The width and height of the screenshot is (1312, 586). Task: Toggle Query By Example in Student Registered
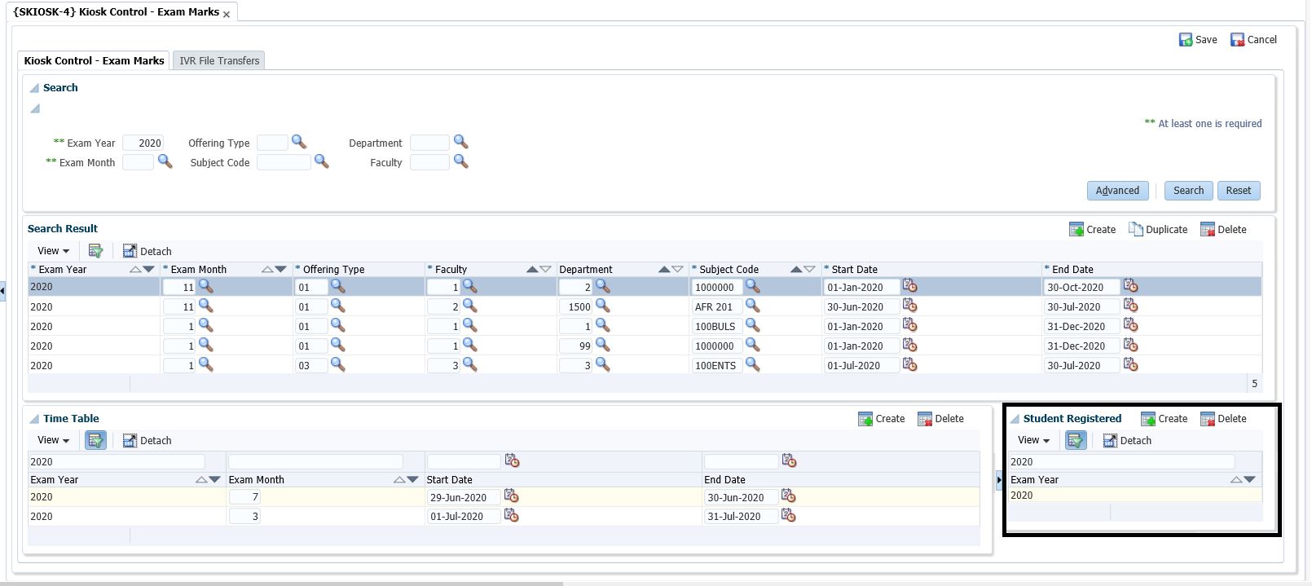[1076, 440]
